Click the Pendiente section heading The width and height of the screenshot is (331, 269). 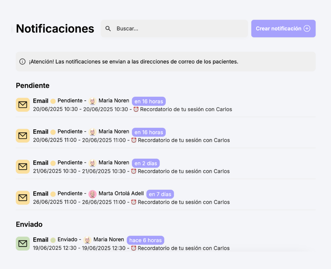[x=33, y=86]
